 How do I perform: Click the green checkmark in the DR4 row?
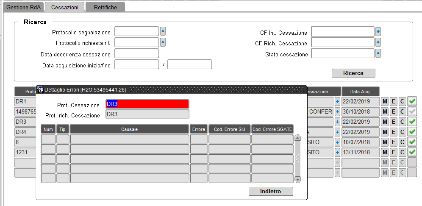[412, 132]
